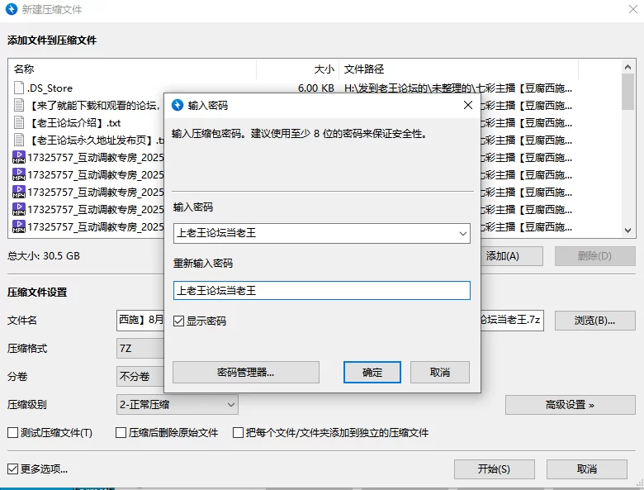Close the 输入密码 dialog with X
The width and height of the screenshot is (644, 490).
pyautogui.click(x=468, y=105)
